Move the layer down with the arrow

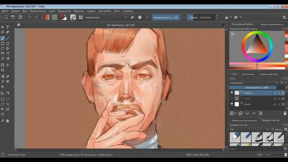(247, 113)
